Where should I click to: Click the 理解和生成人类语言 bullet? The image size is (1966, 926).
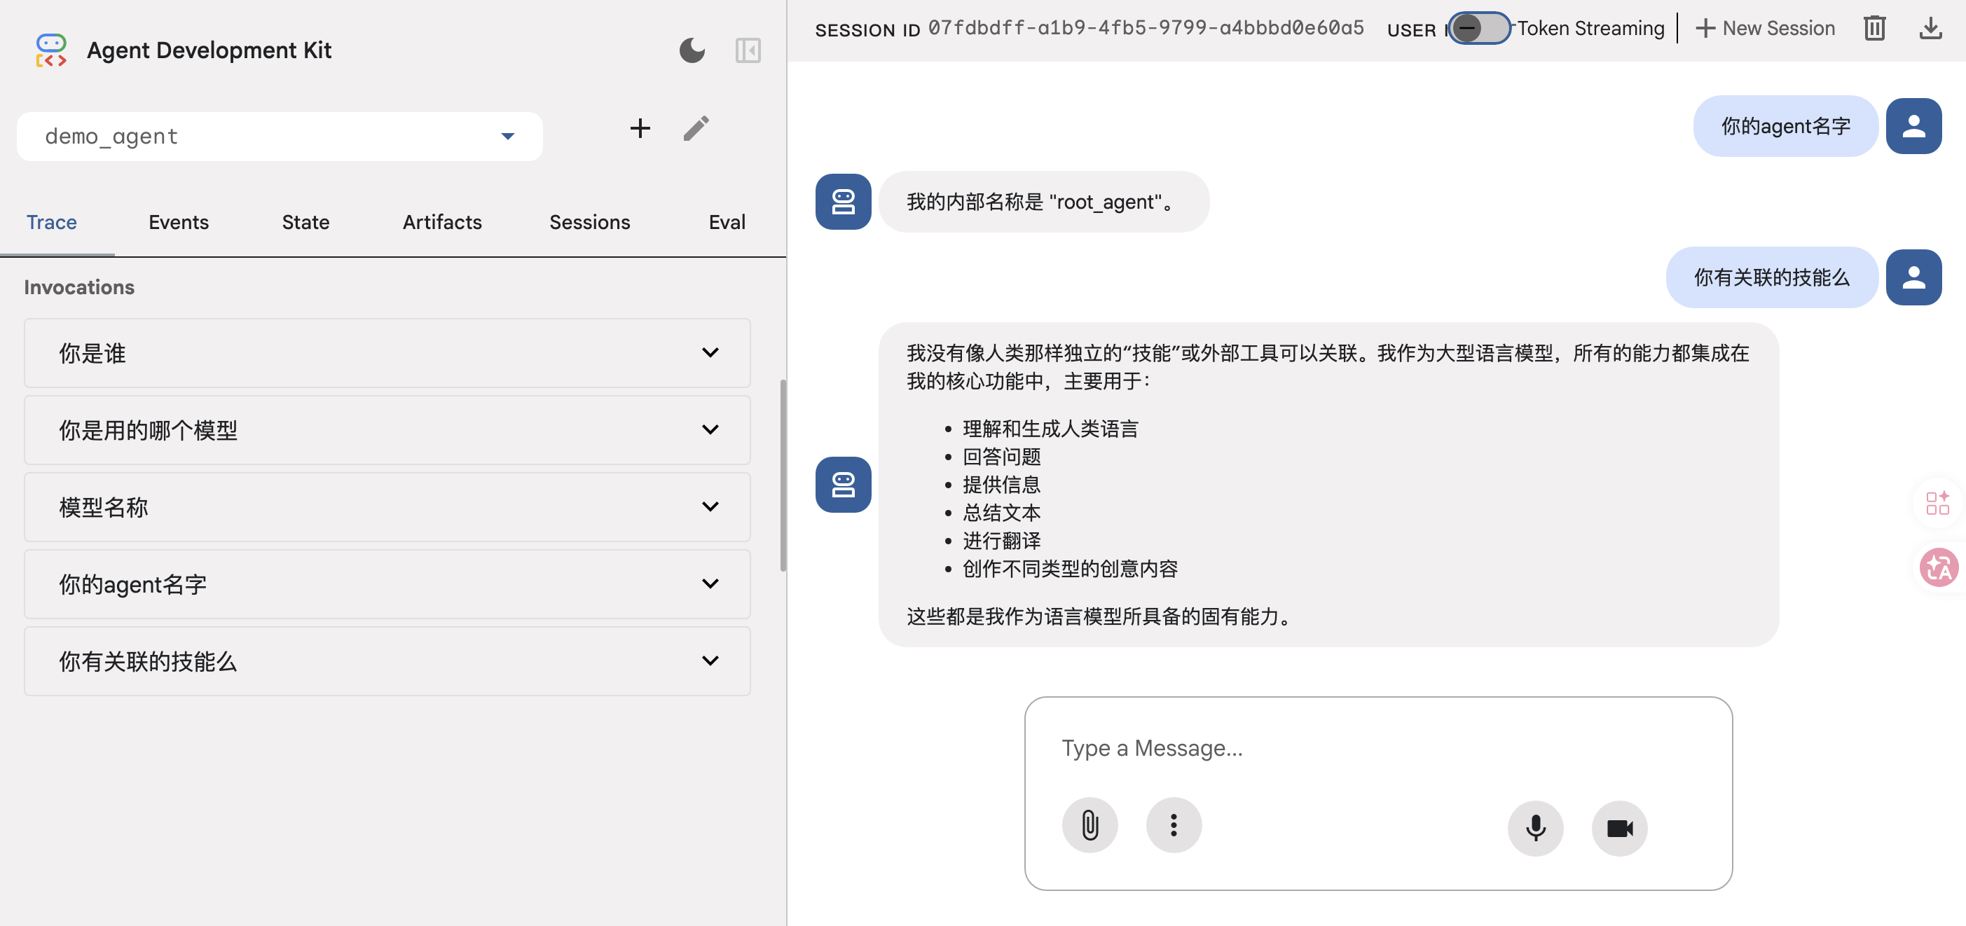click(1050, 429)
